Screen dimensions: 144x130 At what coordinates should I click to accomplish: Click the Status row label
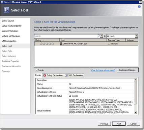click(40, 84)
